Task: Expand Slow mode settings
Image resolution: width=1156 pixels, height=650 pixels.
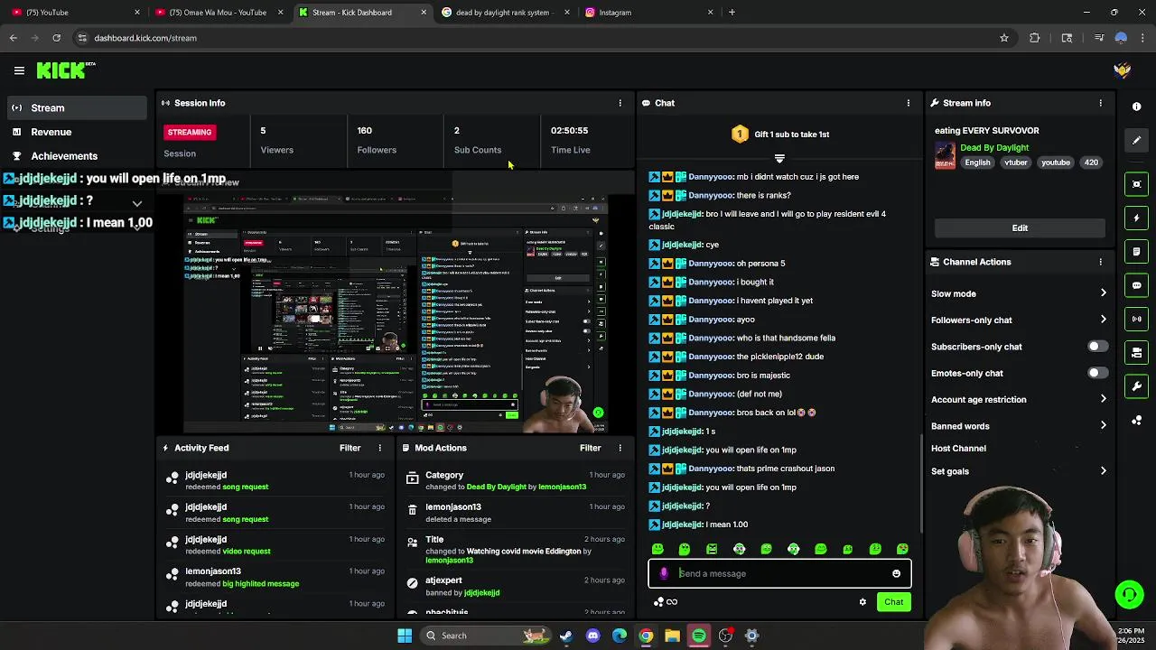Action: [1019, 293]
